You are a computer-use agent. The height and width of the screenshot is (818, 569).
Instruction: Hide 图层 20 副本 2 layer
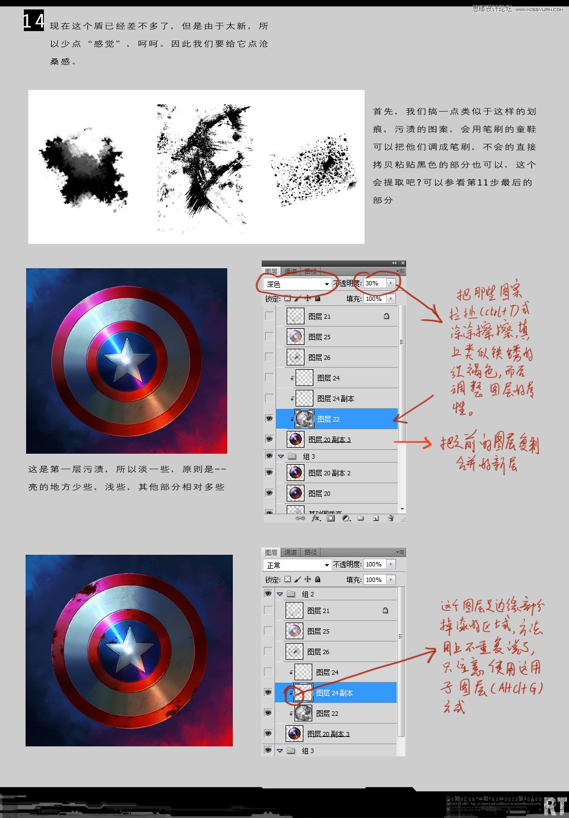(269, 473)
